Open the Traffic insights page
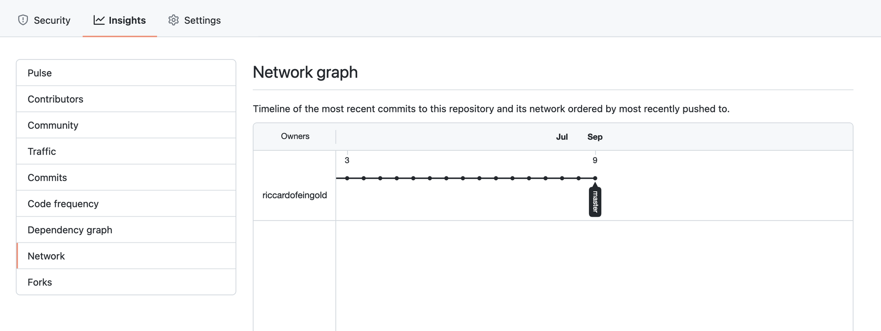This screenshot has width=881, height=331. click(x=126, y=151)
